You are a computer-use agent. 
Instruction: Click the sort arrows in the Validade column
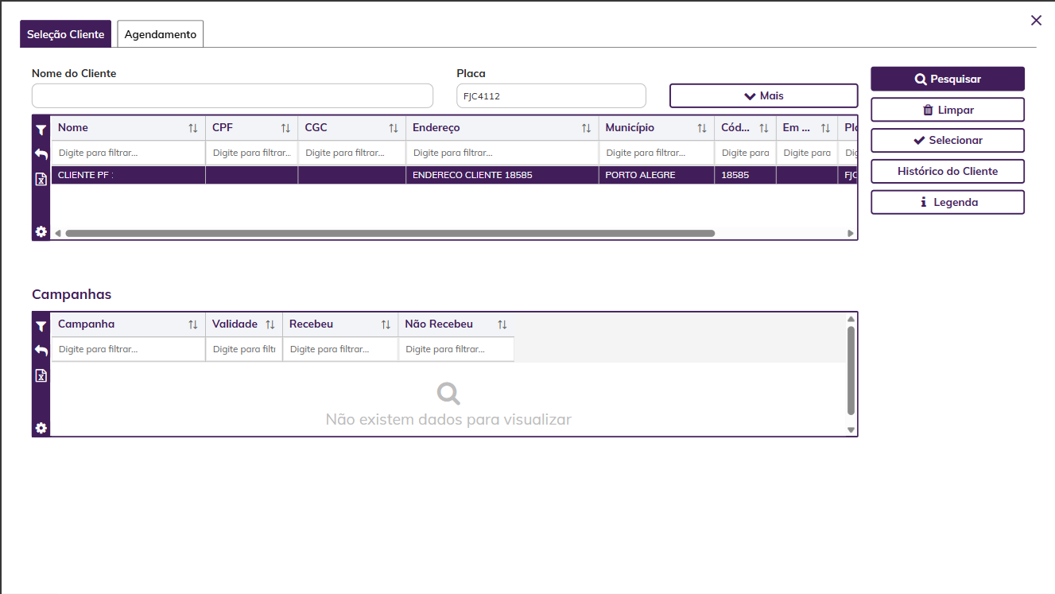click(x=270, y=324)
